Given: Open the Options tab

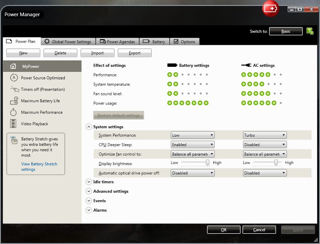Looking at the screenshot, I should click(x=185, y=42).
